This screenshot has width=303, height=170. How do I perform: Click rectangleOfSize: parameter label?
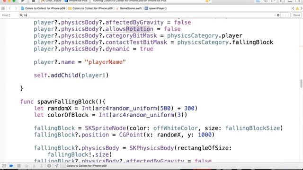pos(205,148)
